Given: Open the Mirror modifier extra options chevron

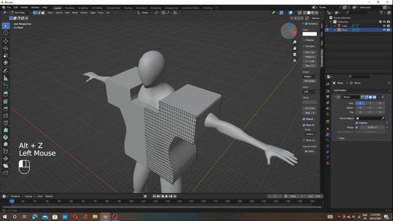Looking at the screenshot, I should (x=379, y=97).
